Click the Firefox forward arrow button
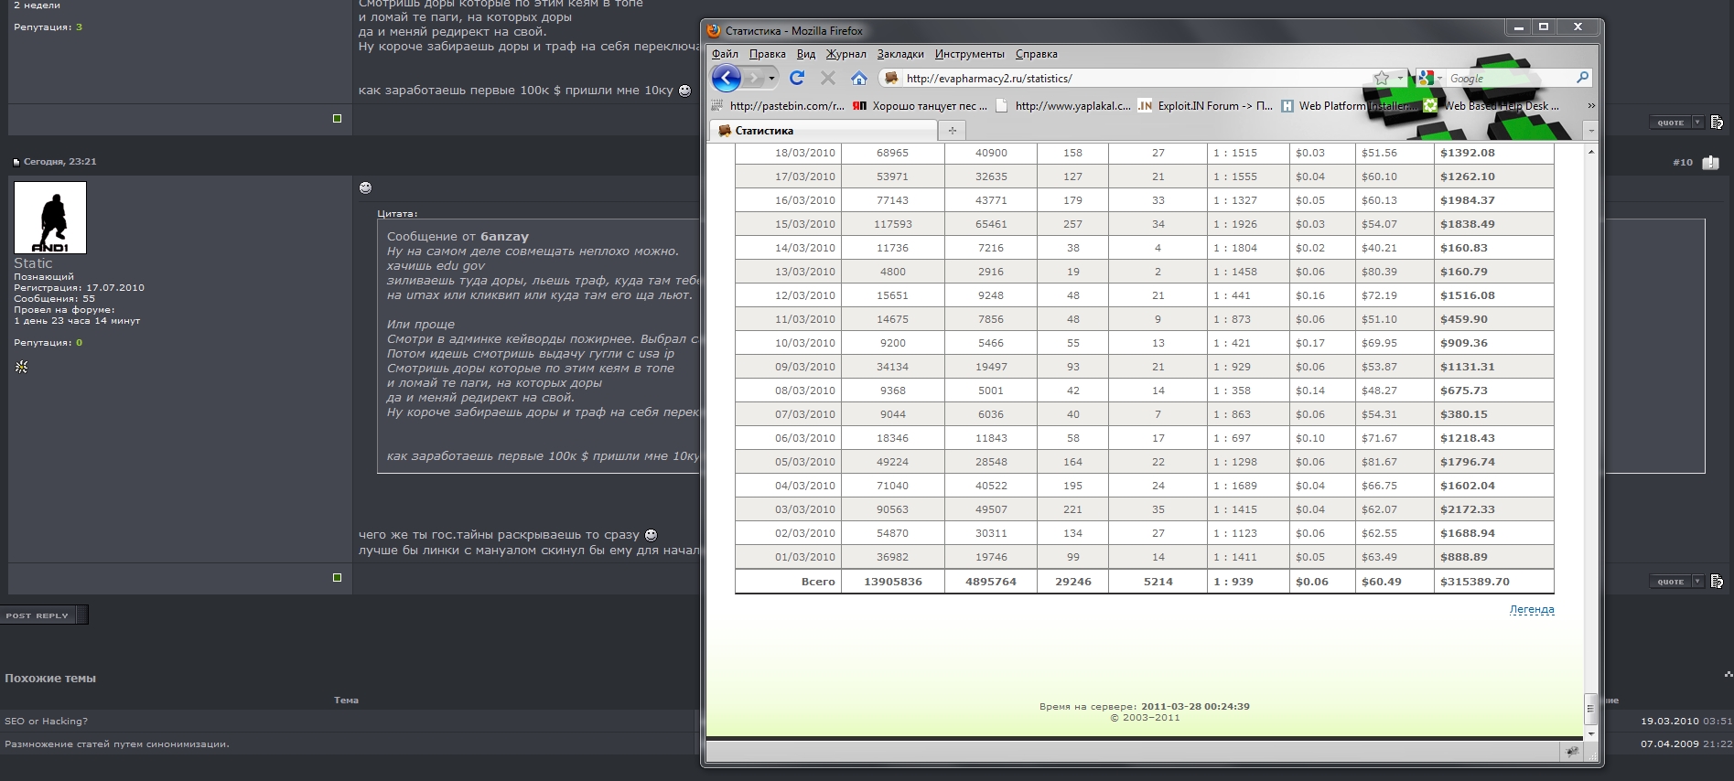Screen dimensions: 1734x781 point(754,79)
